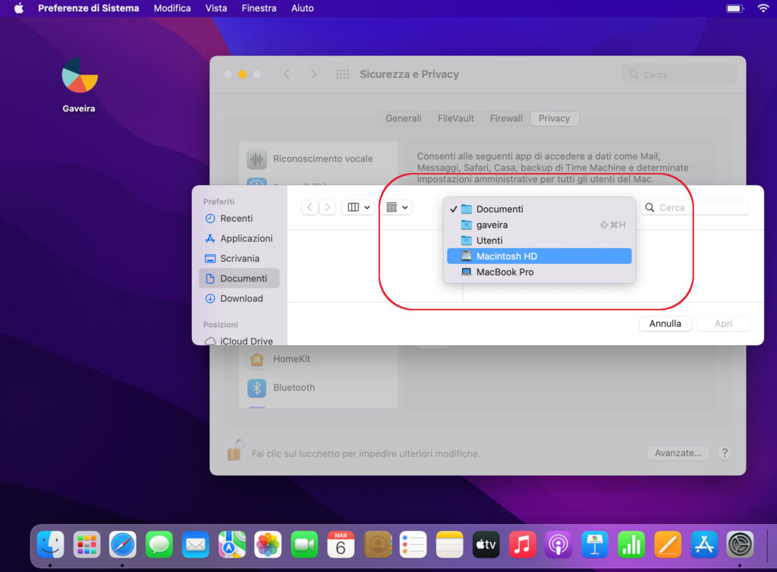Click the System Preferences Cerca search field
Image resolution: width=777 pixels, height=572 pixels.
679,75
